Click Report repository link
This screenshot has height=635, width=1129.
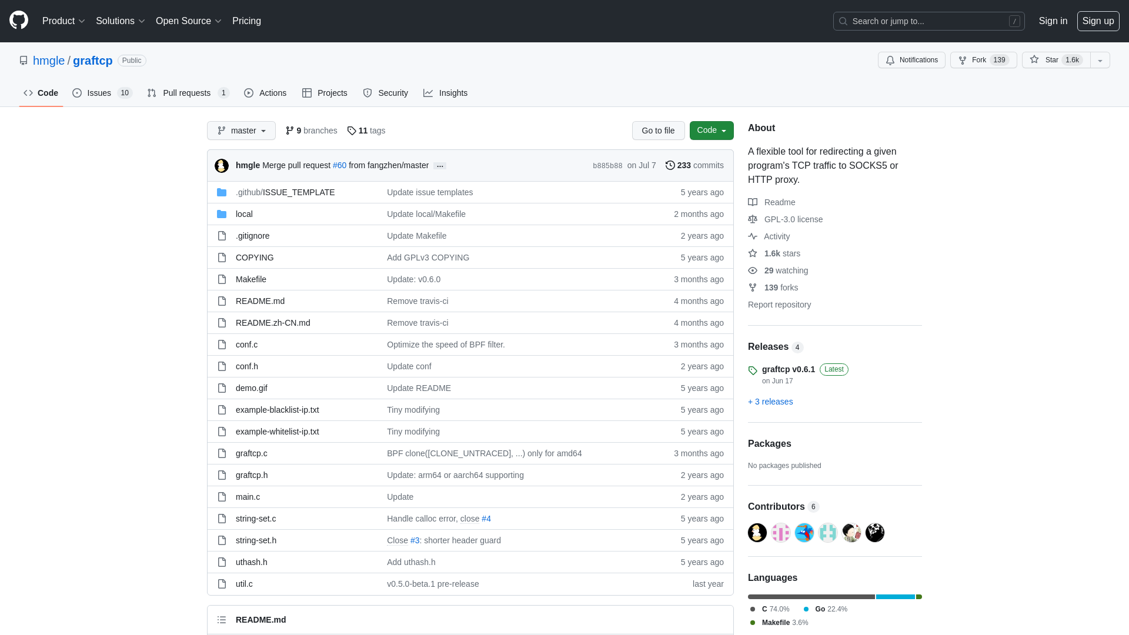(x=779, y=305)
